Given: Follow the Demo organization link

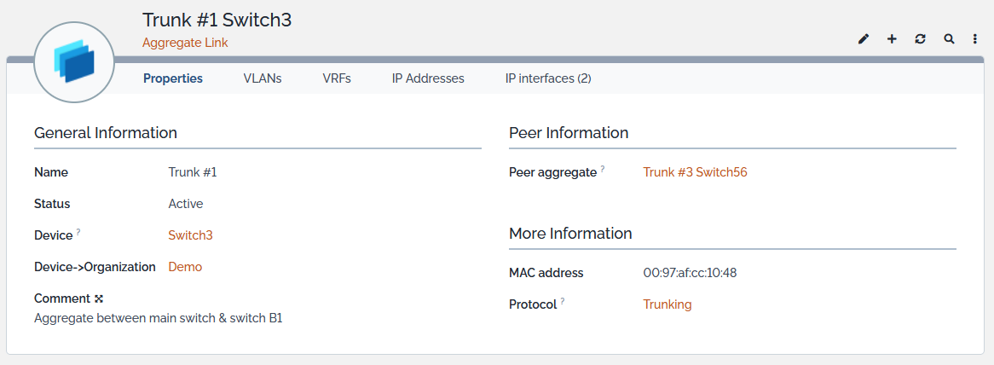Looking at the screenshot, I should [x=185, y=267].
